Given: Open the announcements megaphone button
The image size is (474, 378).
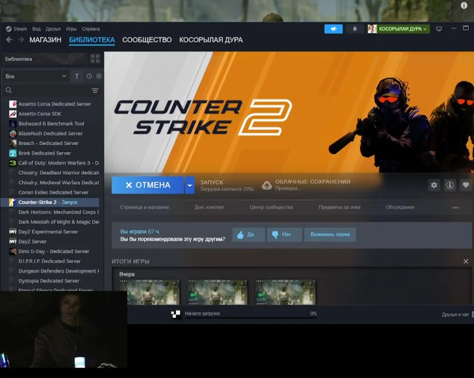Looking at the screenshot, I should (x=333, y=29).
